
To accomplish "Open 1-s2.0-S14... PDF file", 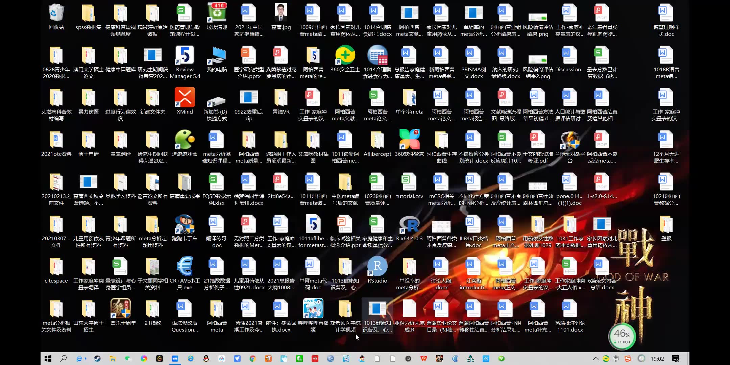I will [602, 186].
